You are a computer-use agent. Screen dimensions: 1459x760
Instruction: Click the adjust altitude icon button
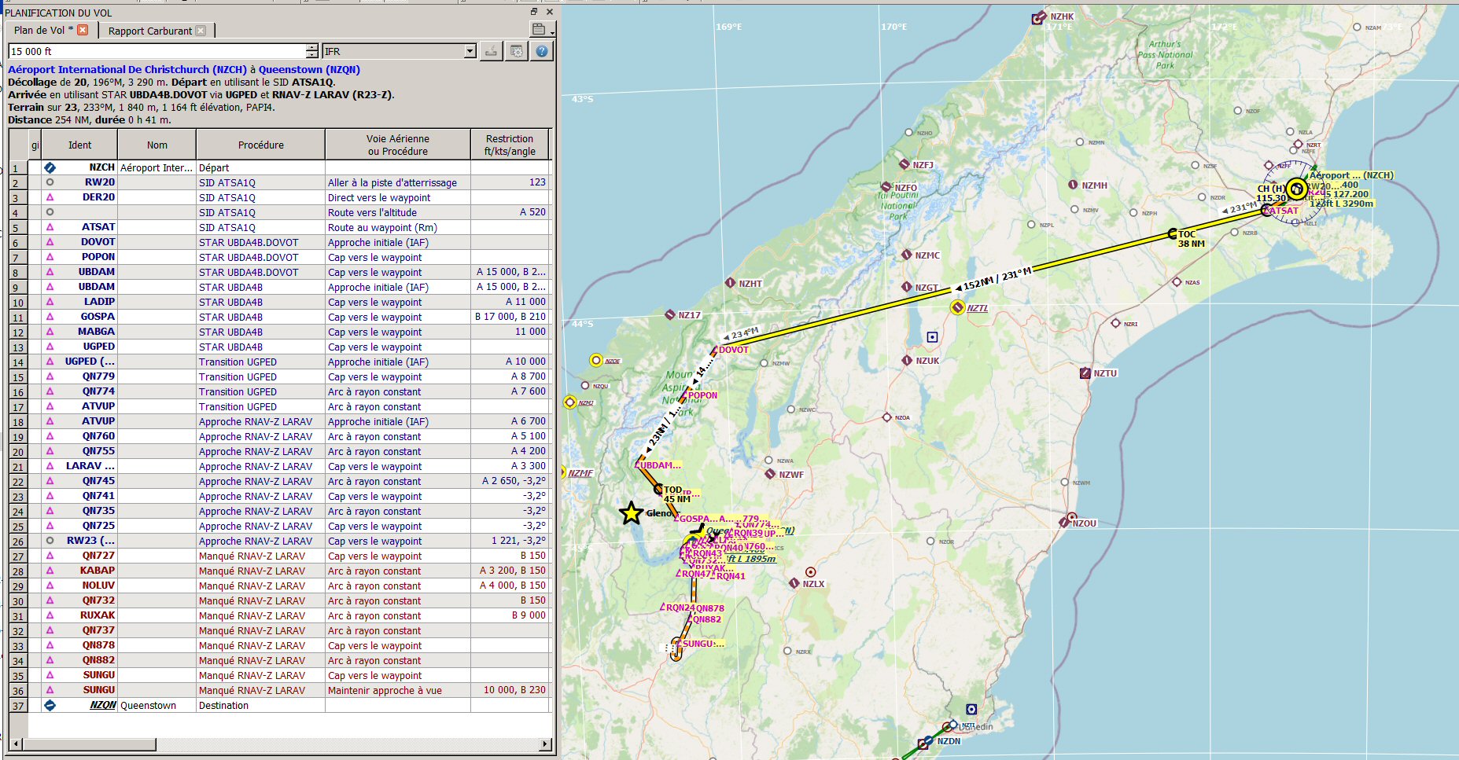pyautogui.click(x=491, y=51)
